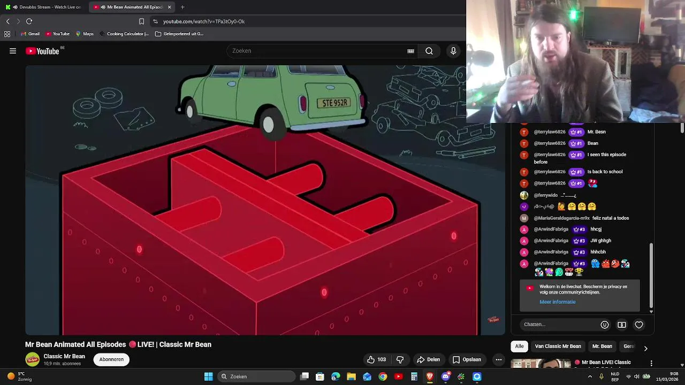Select the Mr Bean Animated tab
The width and height of the screenshot is (685, 385).
(131, 7)
